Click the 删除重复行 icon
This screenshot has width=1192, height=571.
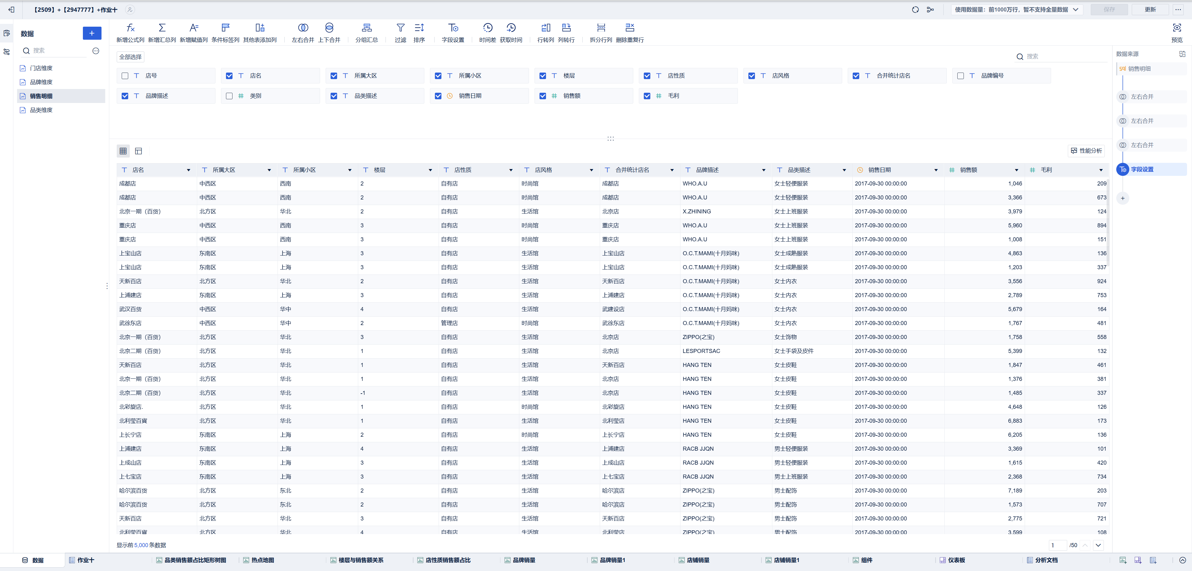[x=629, y=28]
